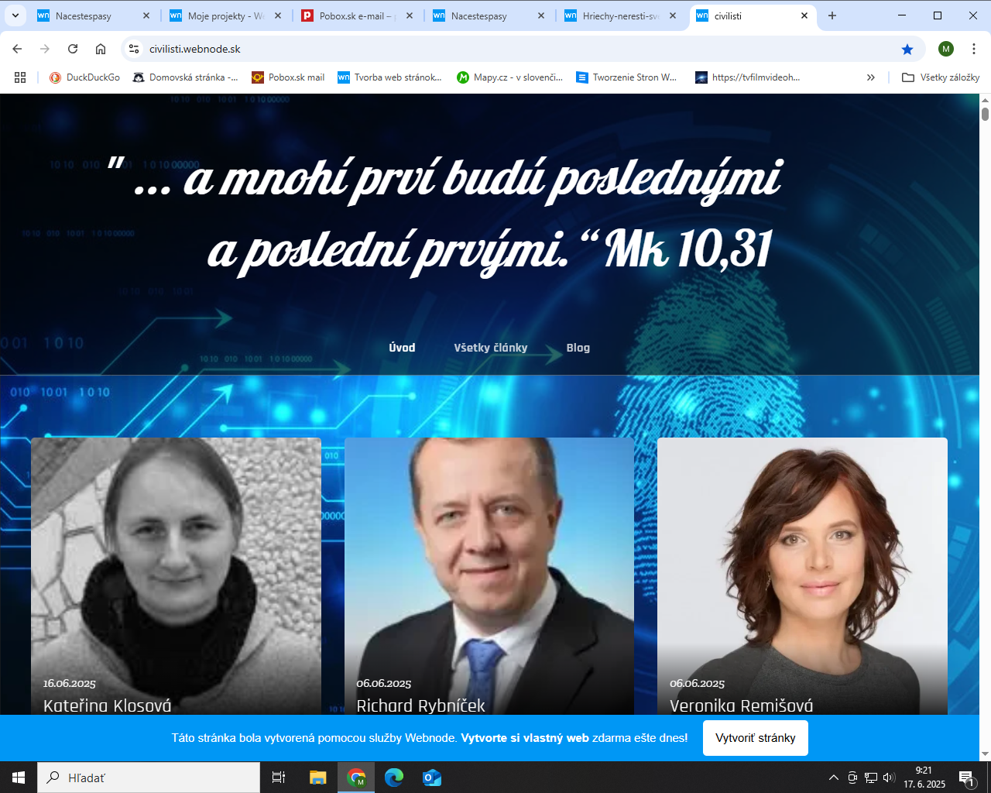Open the network tray icon
Screen dimensions: 991x793
(x=871, y=778)
